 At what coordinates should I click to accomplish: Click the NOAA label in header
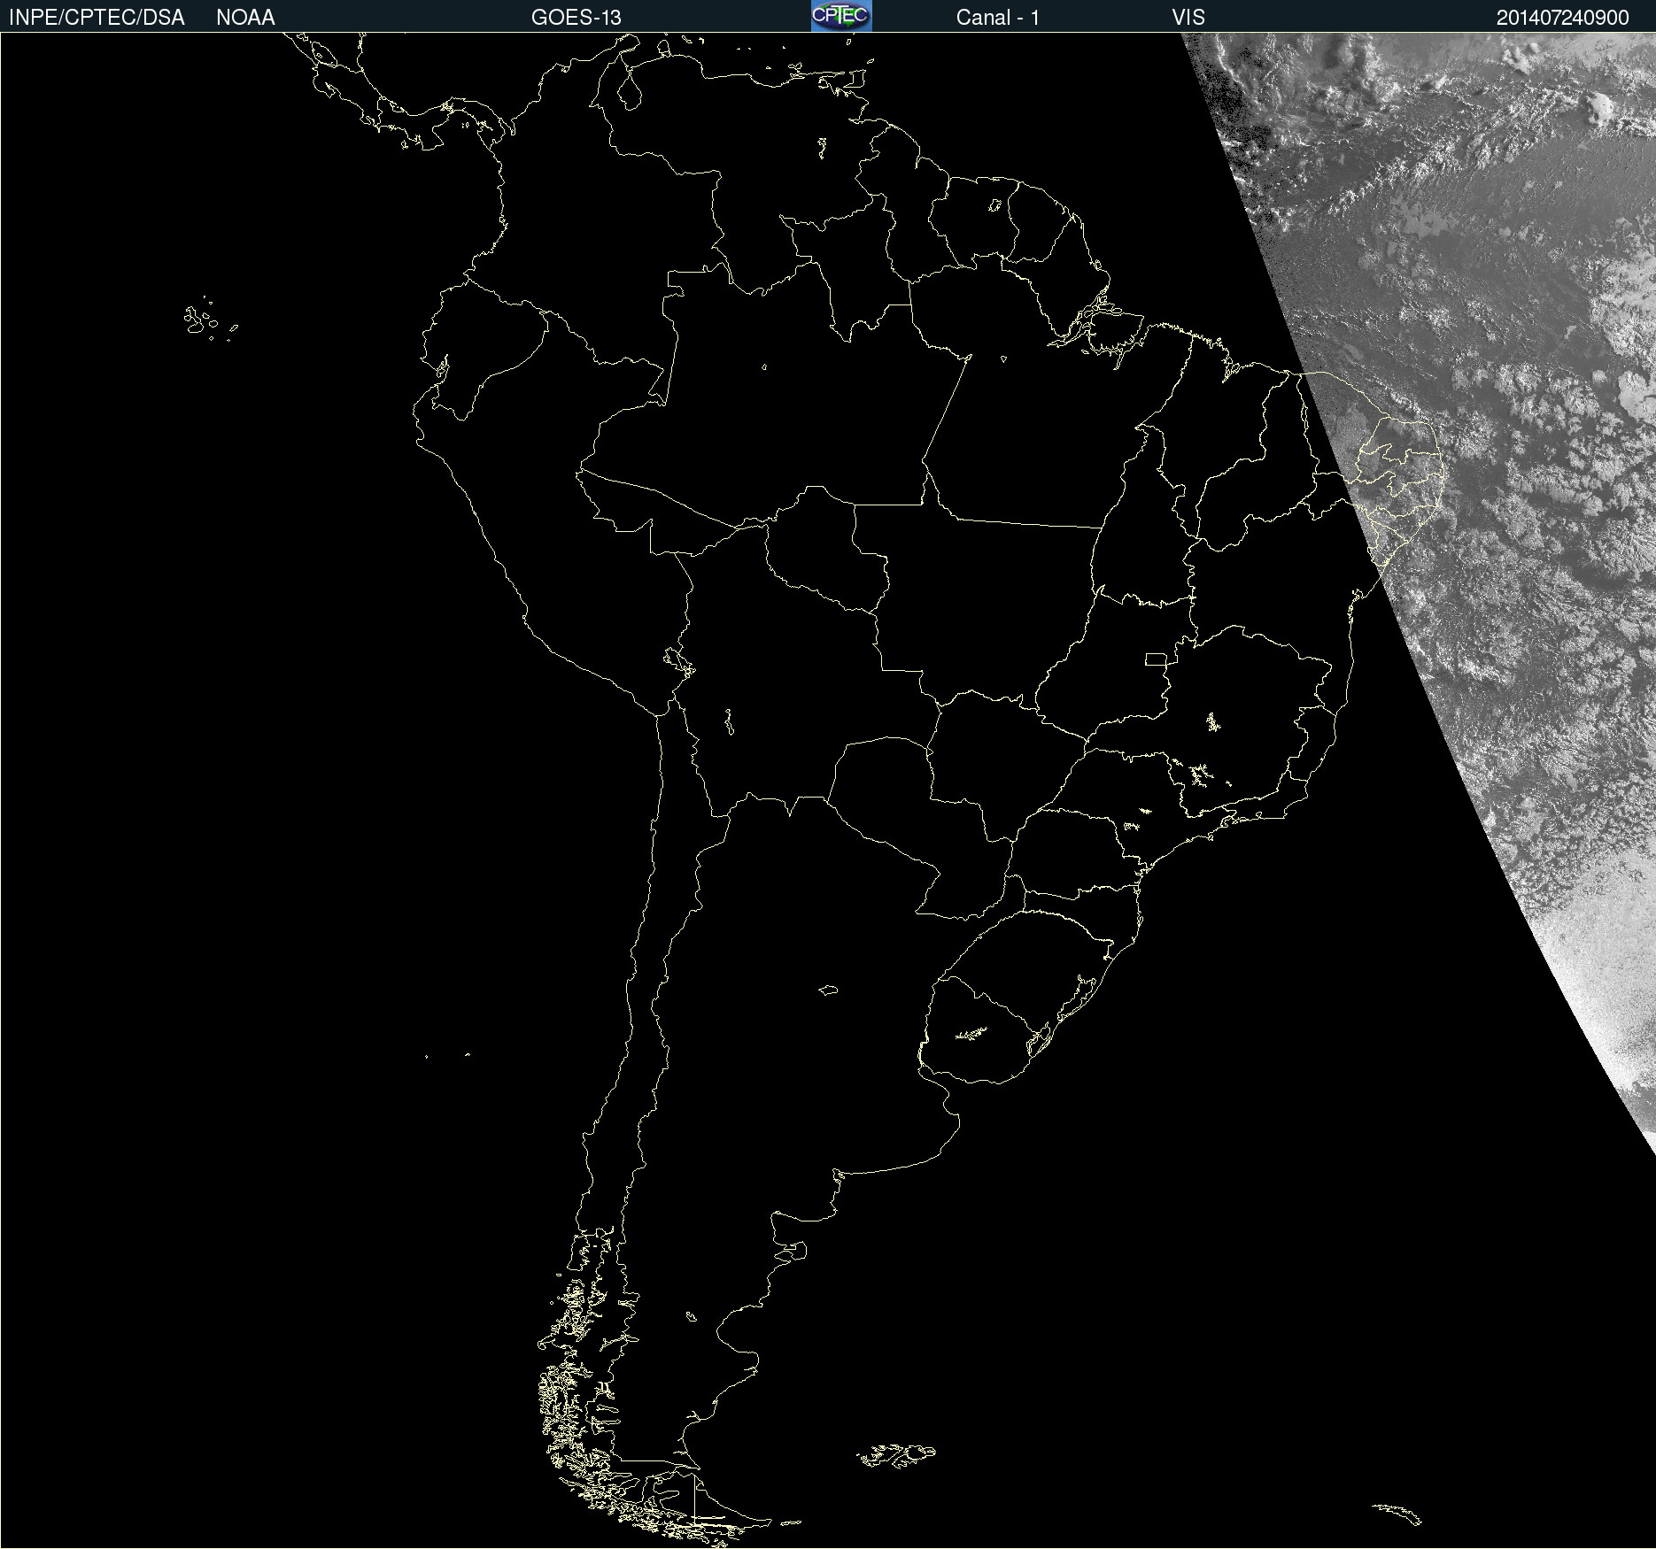point(245,18)
